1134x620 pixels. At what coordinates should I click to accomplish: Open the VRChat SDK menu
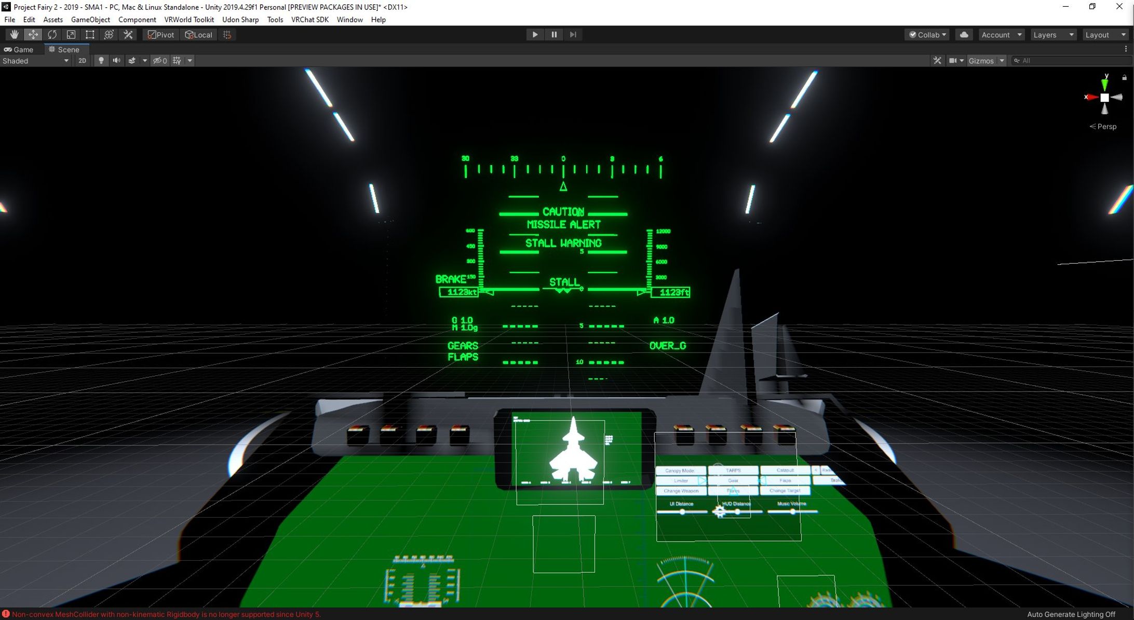pos(309,20)
